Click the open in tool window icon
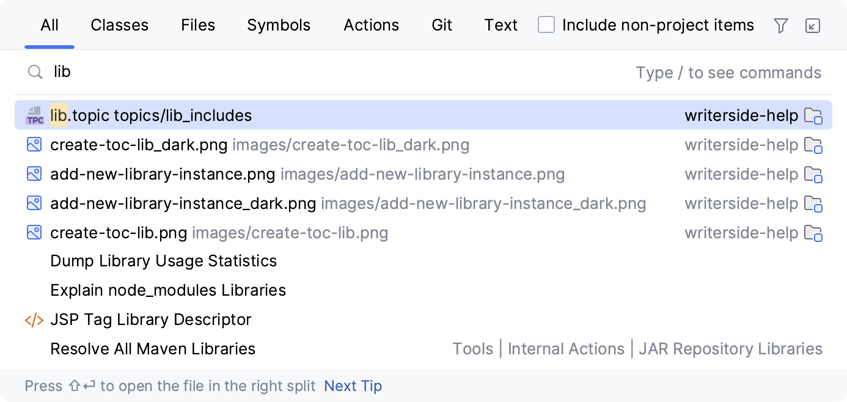This screenshot has height=402, width=847. click(x=812, y=26)
